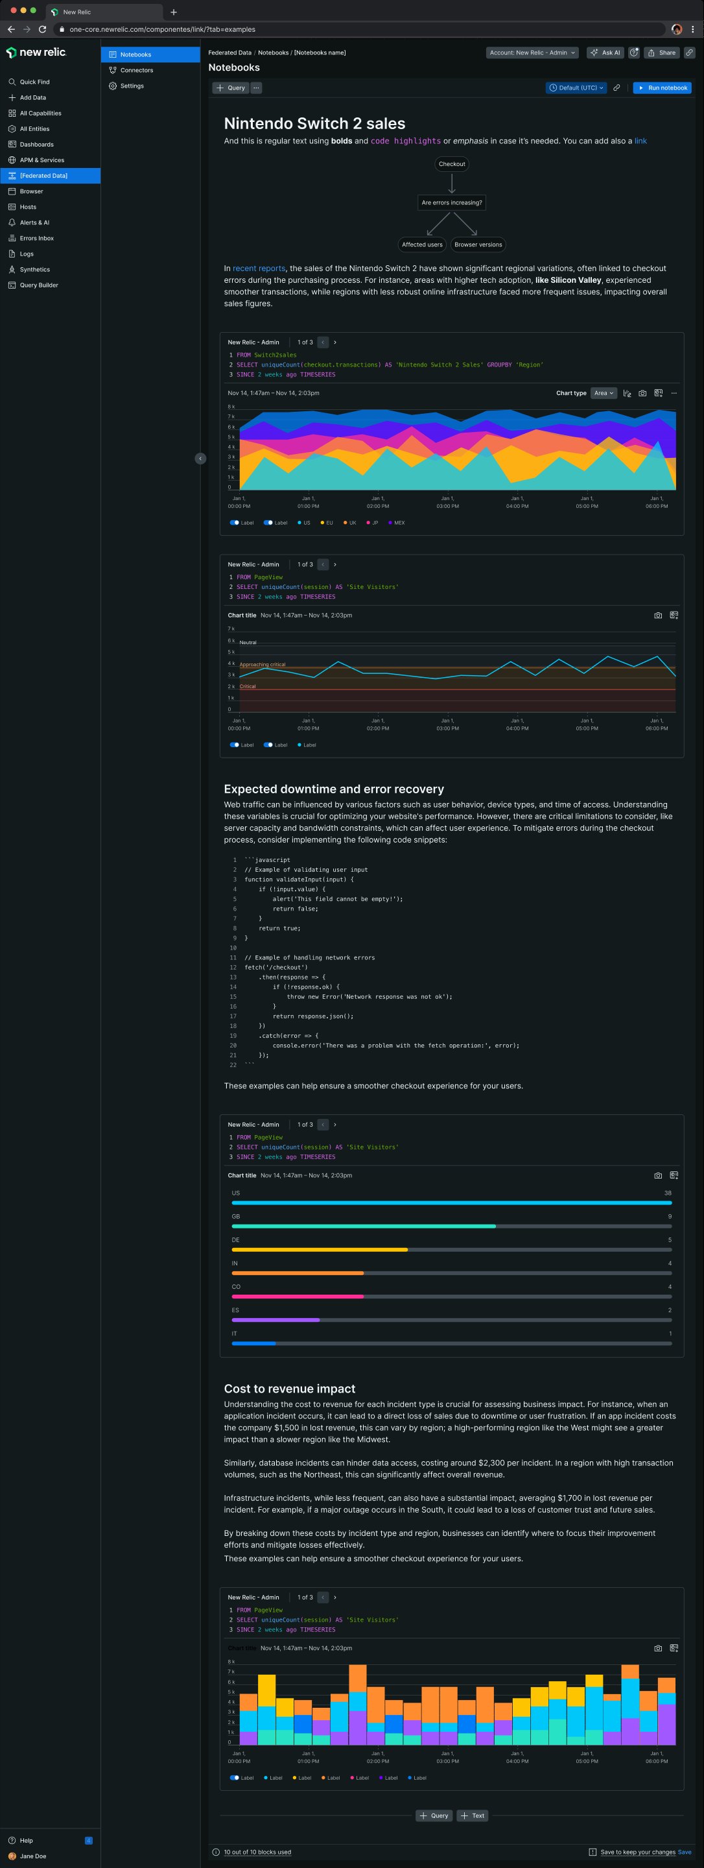Open Query Builder from the sidebar
The image size is (704, 1868).
click(x=50, y=285)
